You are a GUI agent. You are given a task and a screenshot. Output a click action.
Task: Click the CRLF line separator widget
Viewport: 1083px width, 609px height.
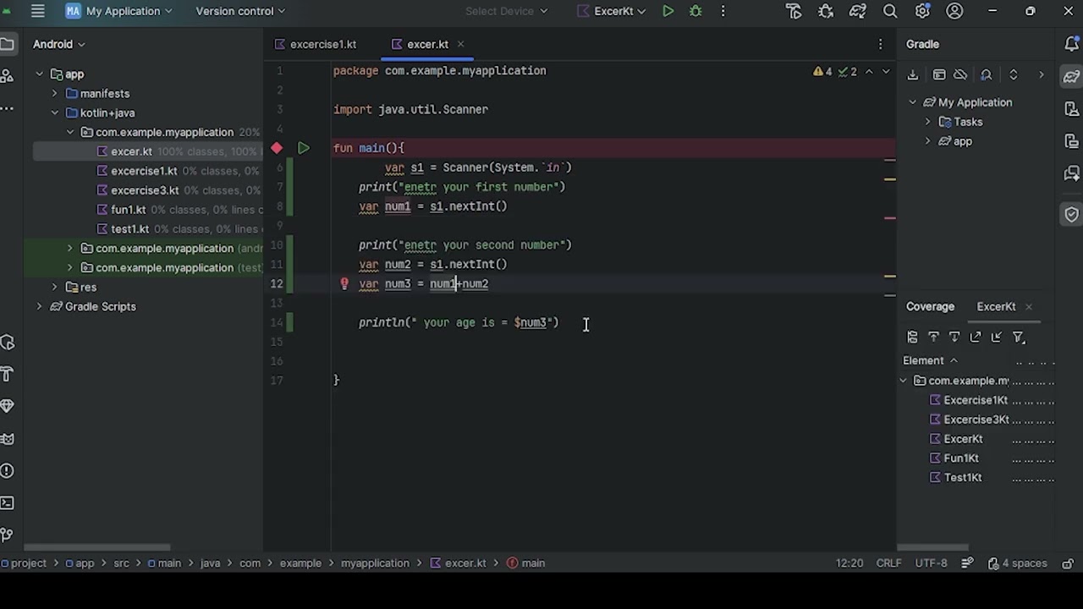click(x=888, y=563)
